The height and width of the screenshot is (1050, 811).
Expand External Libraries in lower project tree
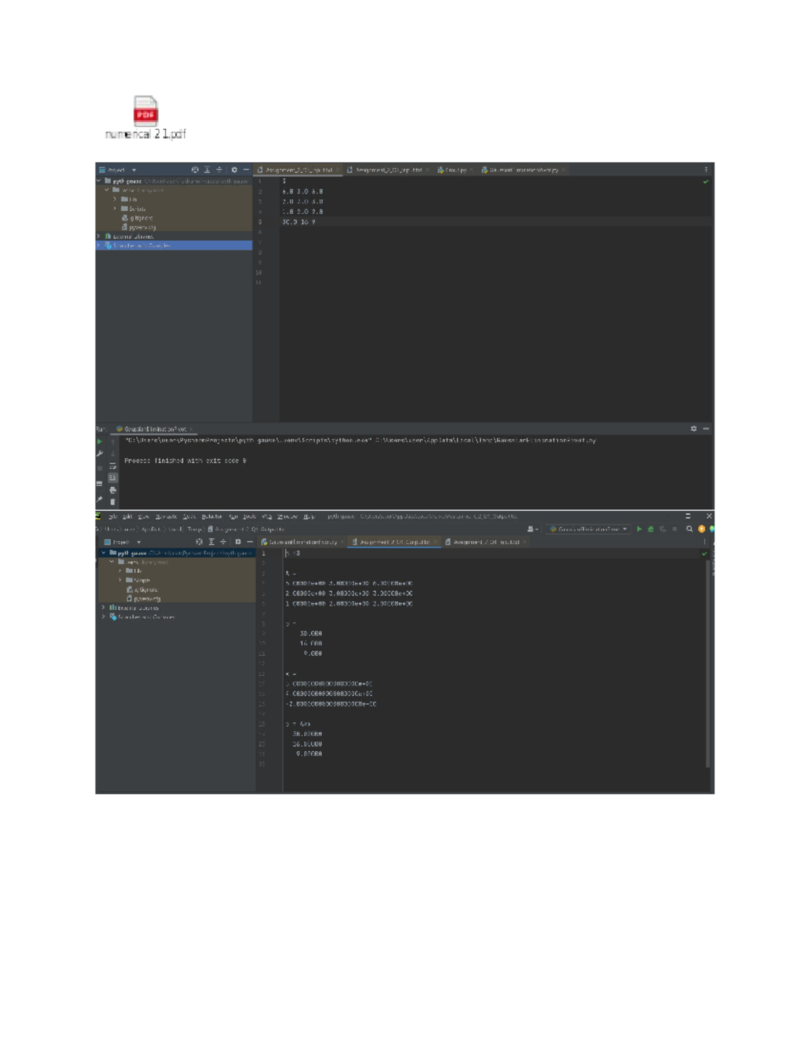click(x=103, y=608)
